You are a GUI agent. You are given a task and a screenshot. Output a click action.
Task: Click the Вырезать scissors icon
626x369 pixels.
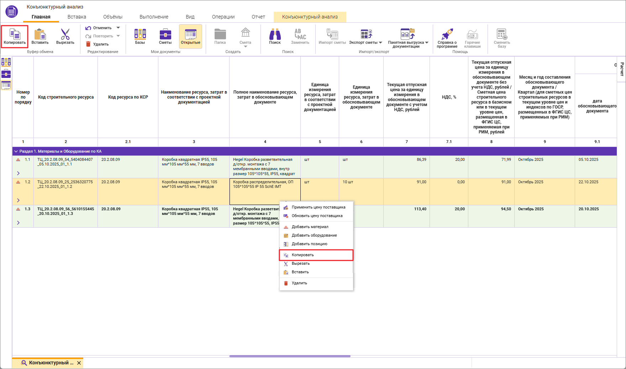click(65, 35)
